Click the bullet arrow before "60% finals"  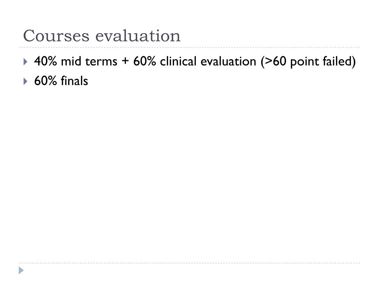coord(25,81)
